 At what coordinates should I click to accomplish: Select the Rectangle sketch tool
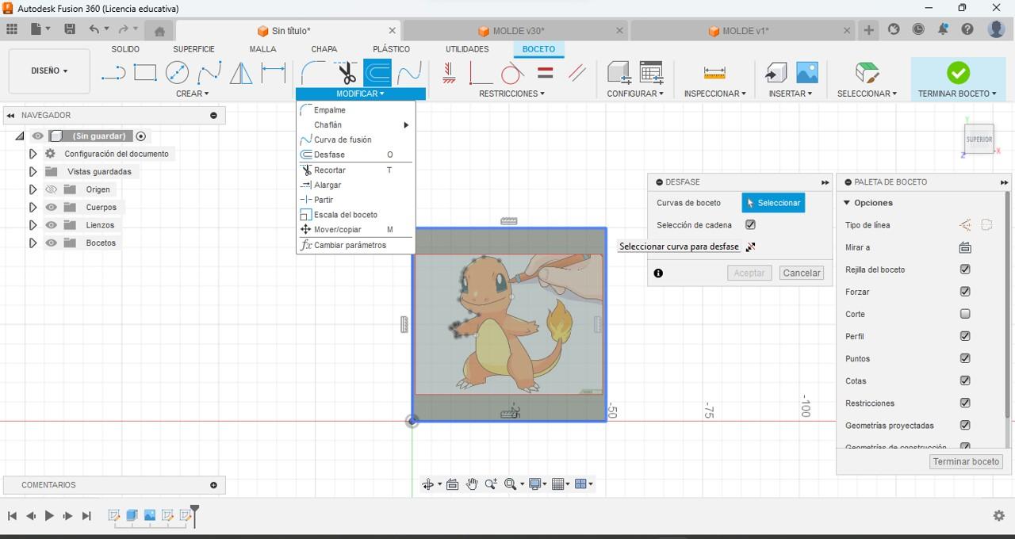(x=145, y=73)
